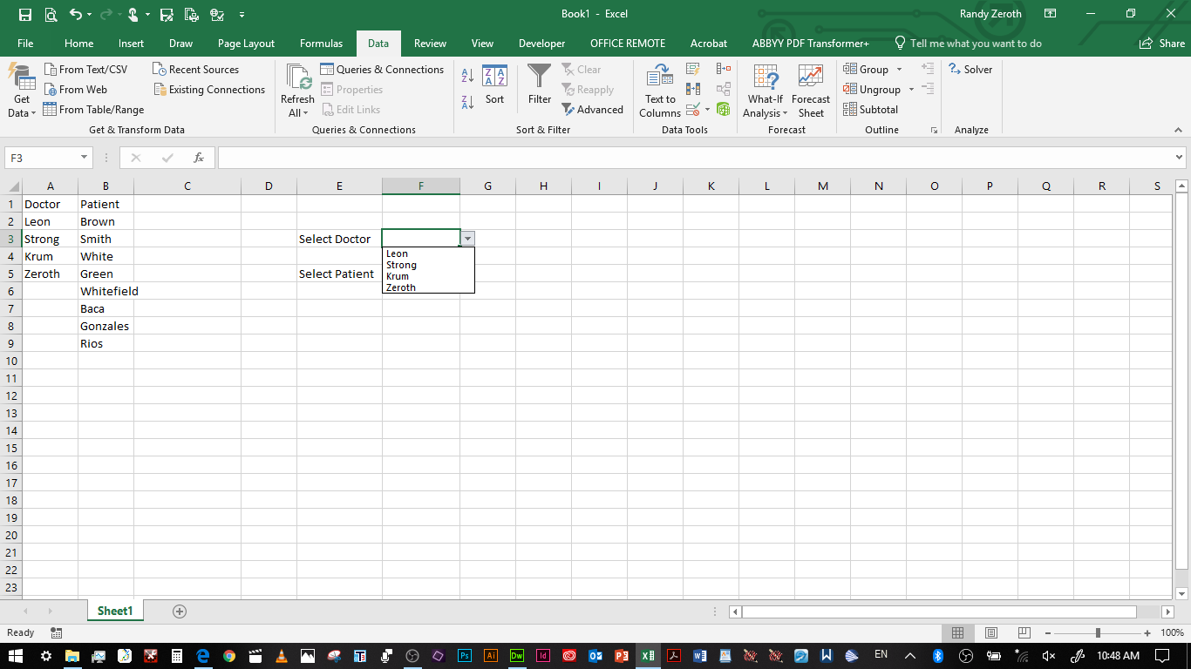The width and height of the screenshot is (1191, 669).
Task: Expand the Ungroup dropdown arrow
Action: (911, 90)
